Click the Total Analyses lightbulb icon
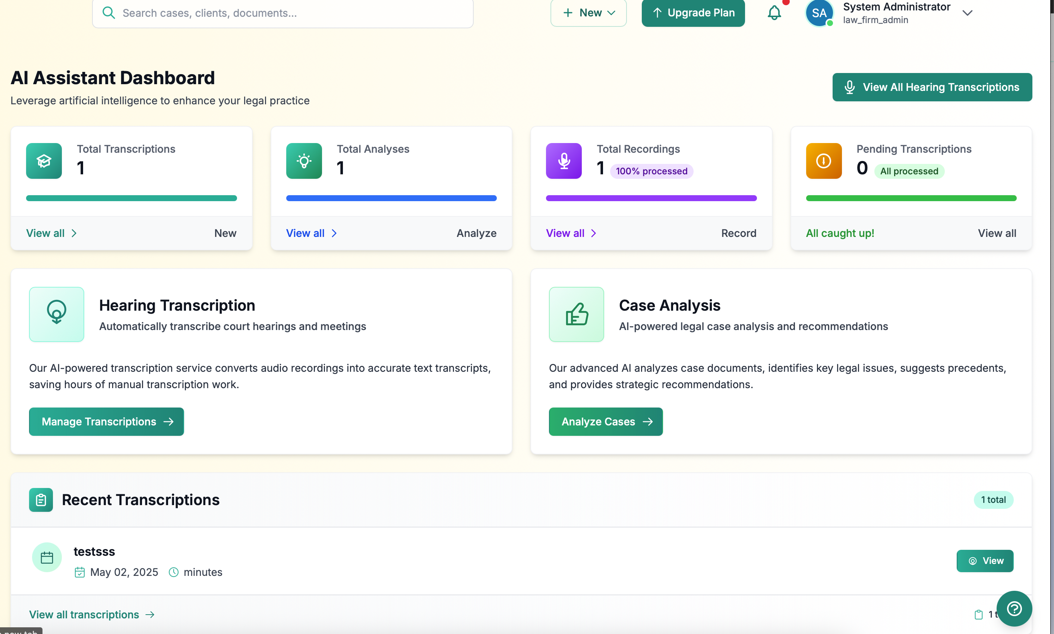This screenshot has width=1054, height=634. click(x=303, y=161)
